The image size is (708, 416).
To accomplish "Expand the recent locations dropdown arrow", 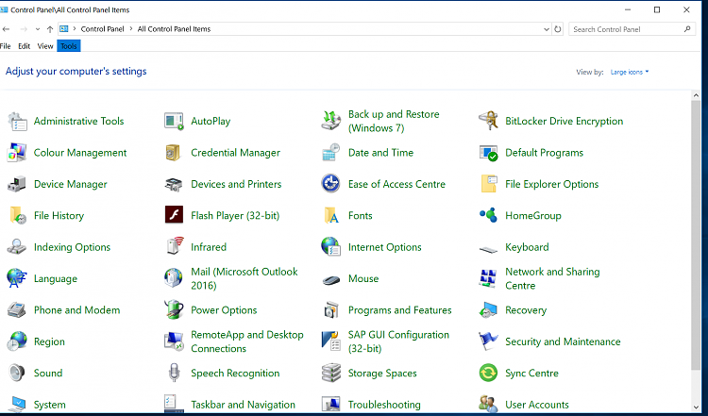I will click(x=38, y=29).
